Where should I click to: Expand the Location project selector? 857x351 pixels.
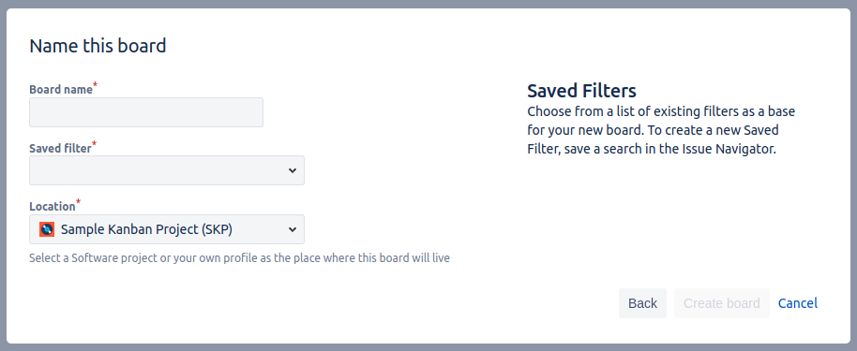tap(167, 229)
